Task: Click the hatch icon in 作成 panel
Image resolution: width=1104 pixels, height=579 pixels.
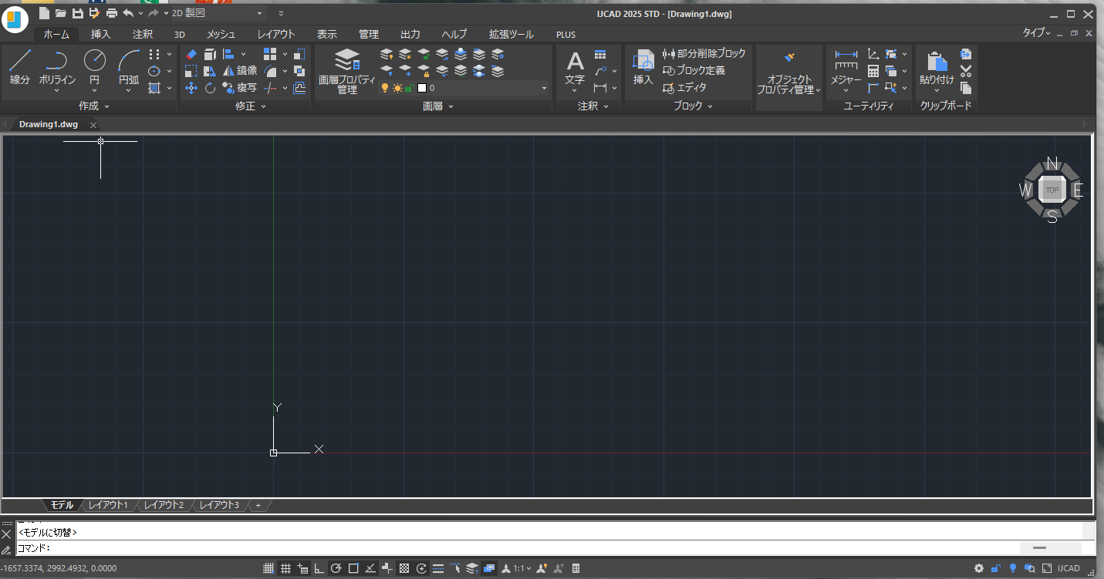Action: click(x=154, y=88)
